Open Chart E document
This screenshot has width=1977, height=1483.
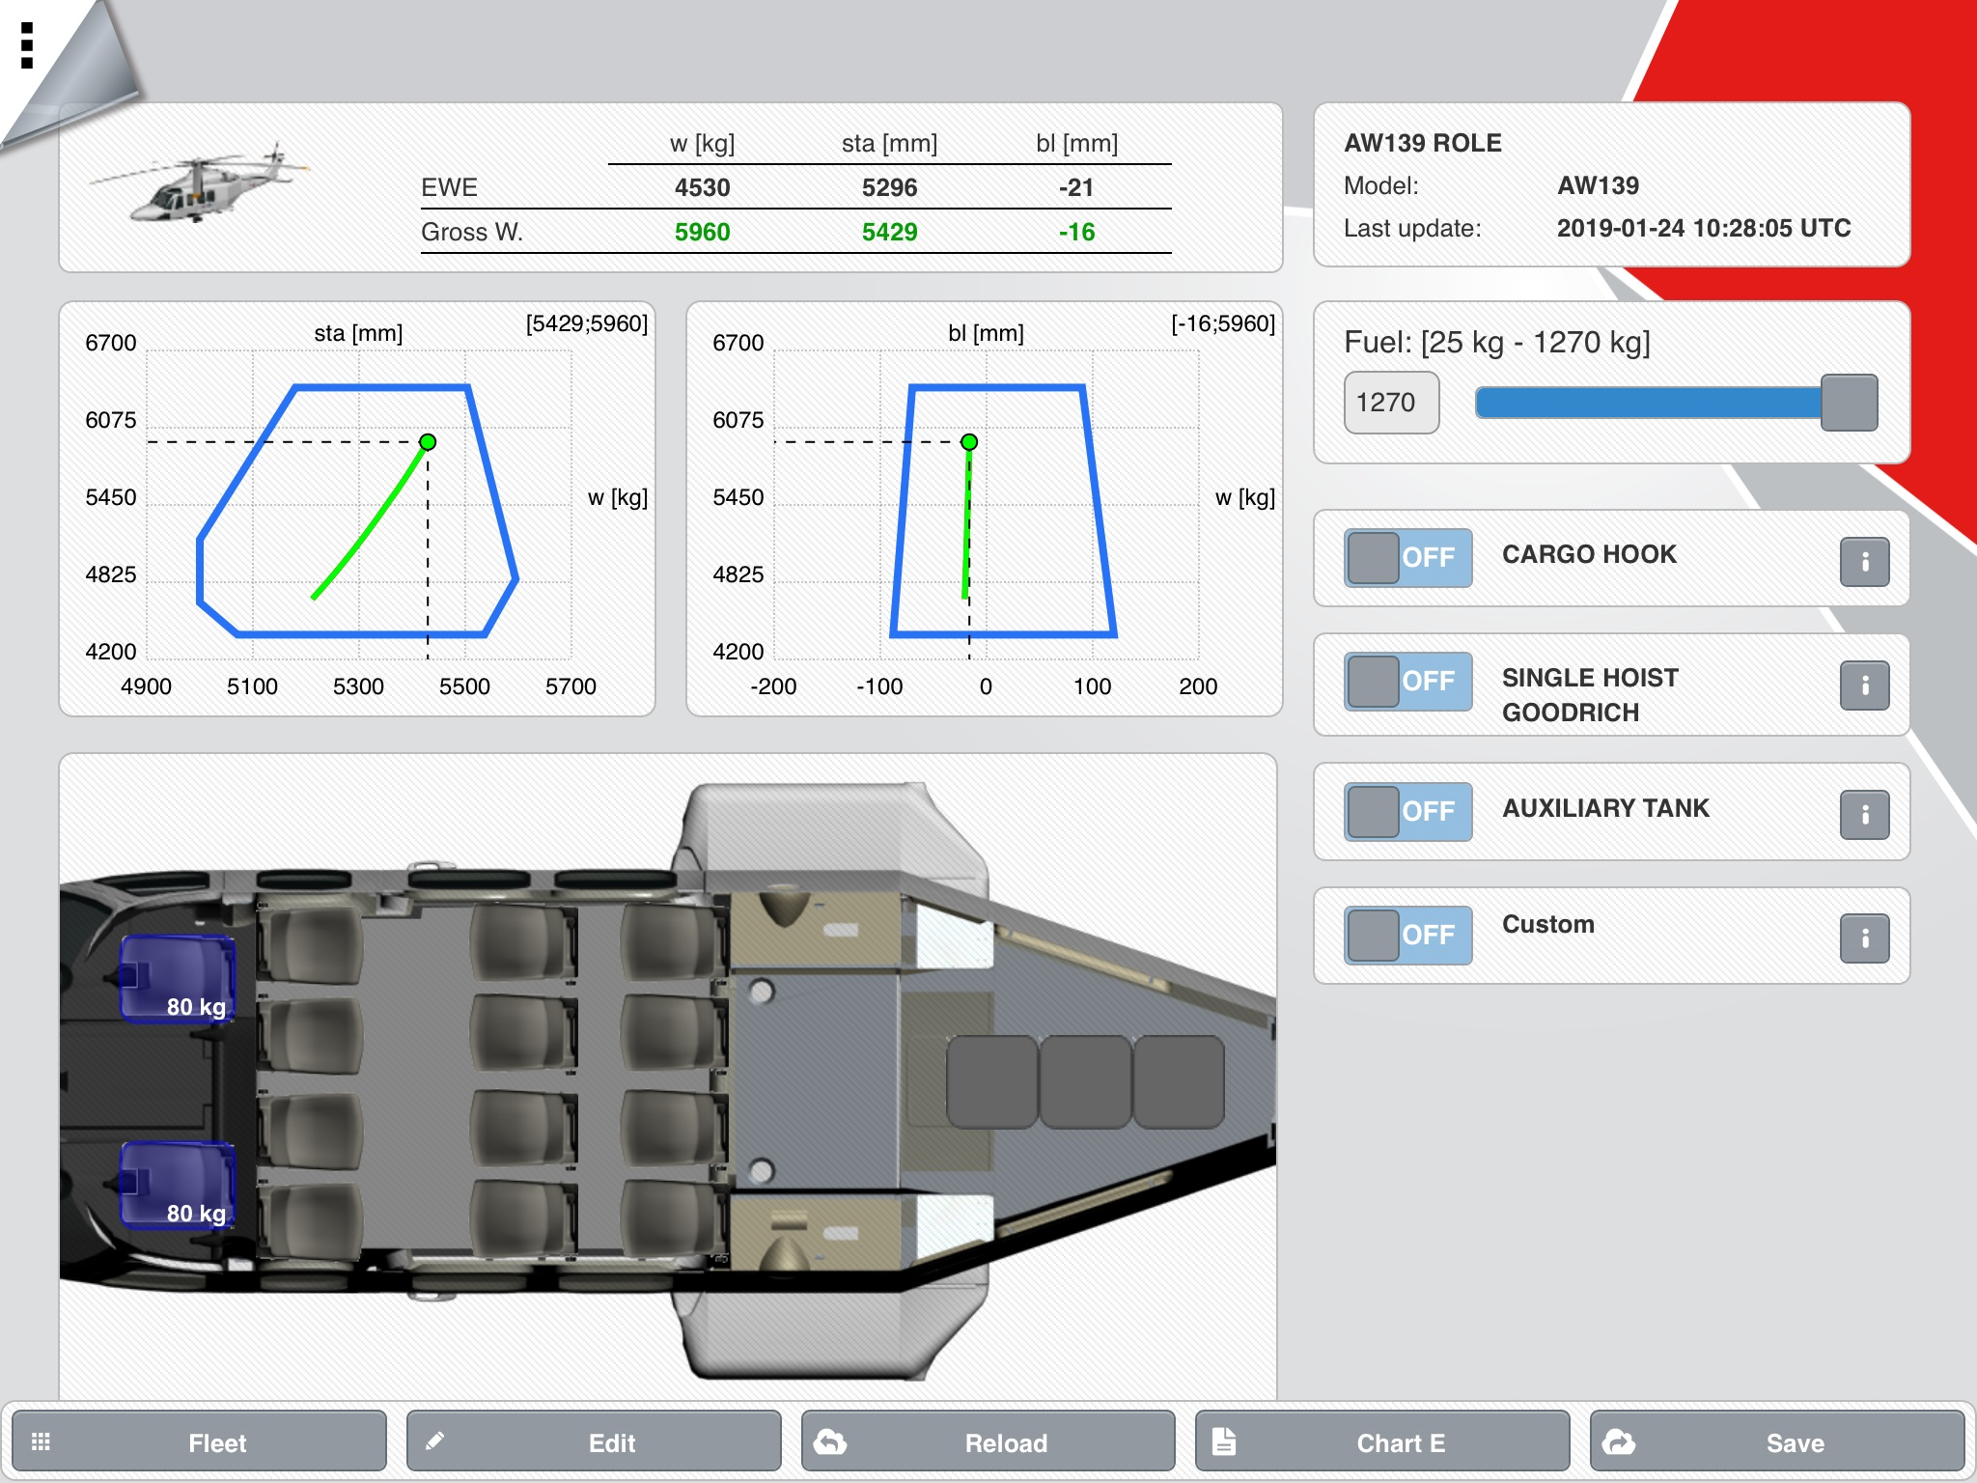pos(1382,1442)
